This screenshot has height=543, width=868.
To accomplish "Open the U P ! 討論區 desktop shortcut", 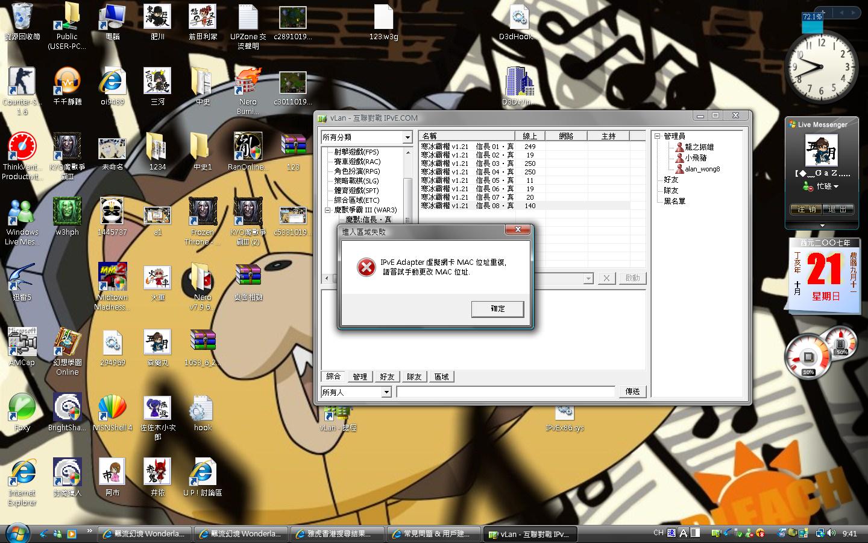I will [x=203, y=477].
